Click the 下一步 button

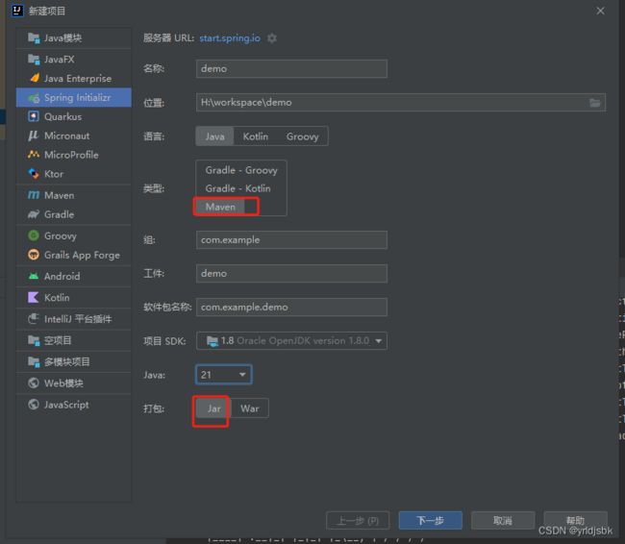431,521
